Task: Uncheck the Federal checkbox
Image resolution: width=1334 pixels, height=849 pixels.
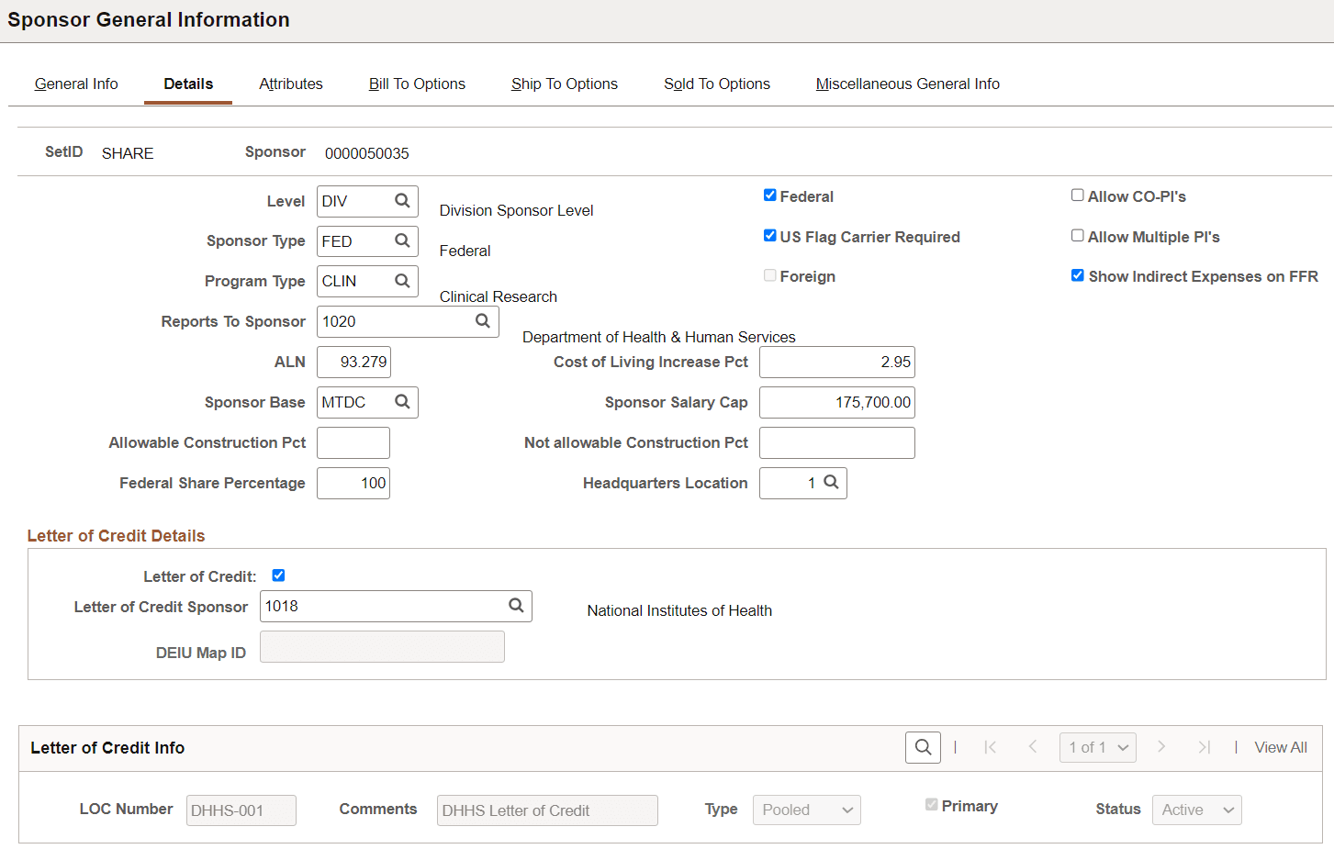Action: (x=769, y=195)
